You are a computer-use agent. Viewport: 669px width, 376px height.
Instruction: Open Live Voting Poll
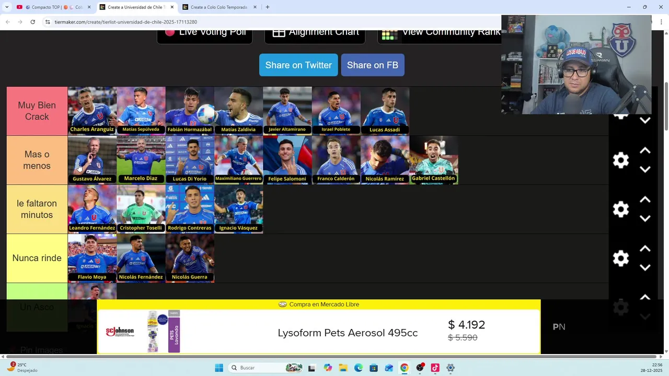(205, 36)
